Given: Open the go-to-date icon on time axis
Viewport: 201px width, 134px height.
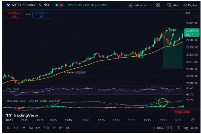Looking at the screenshot, I should pos(193,120).
